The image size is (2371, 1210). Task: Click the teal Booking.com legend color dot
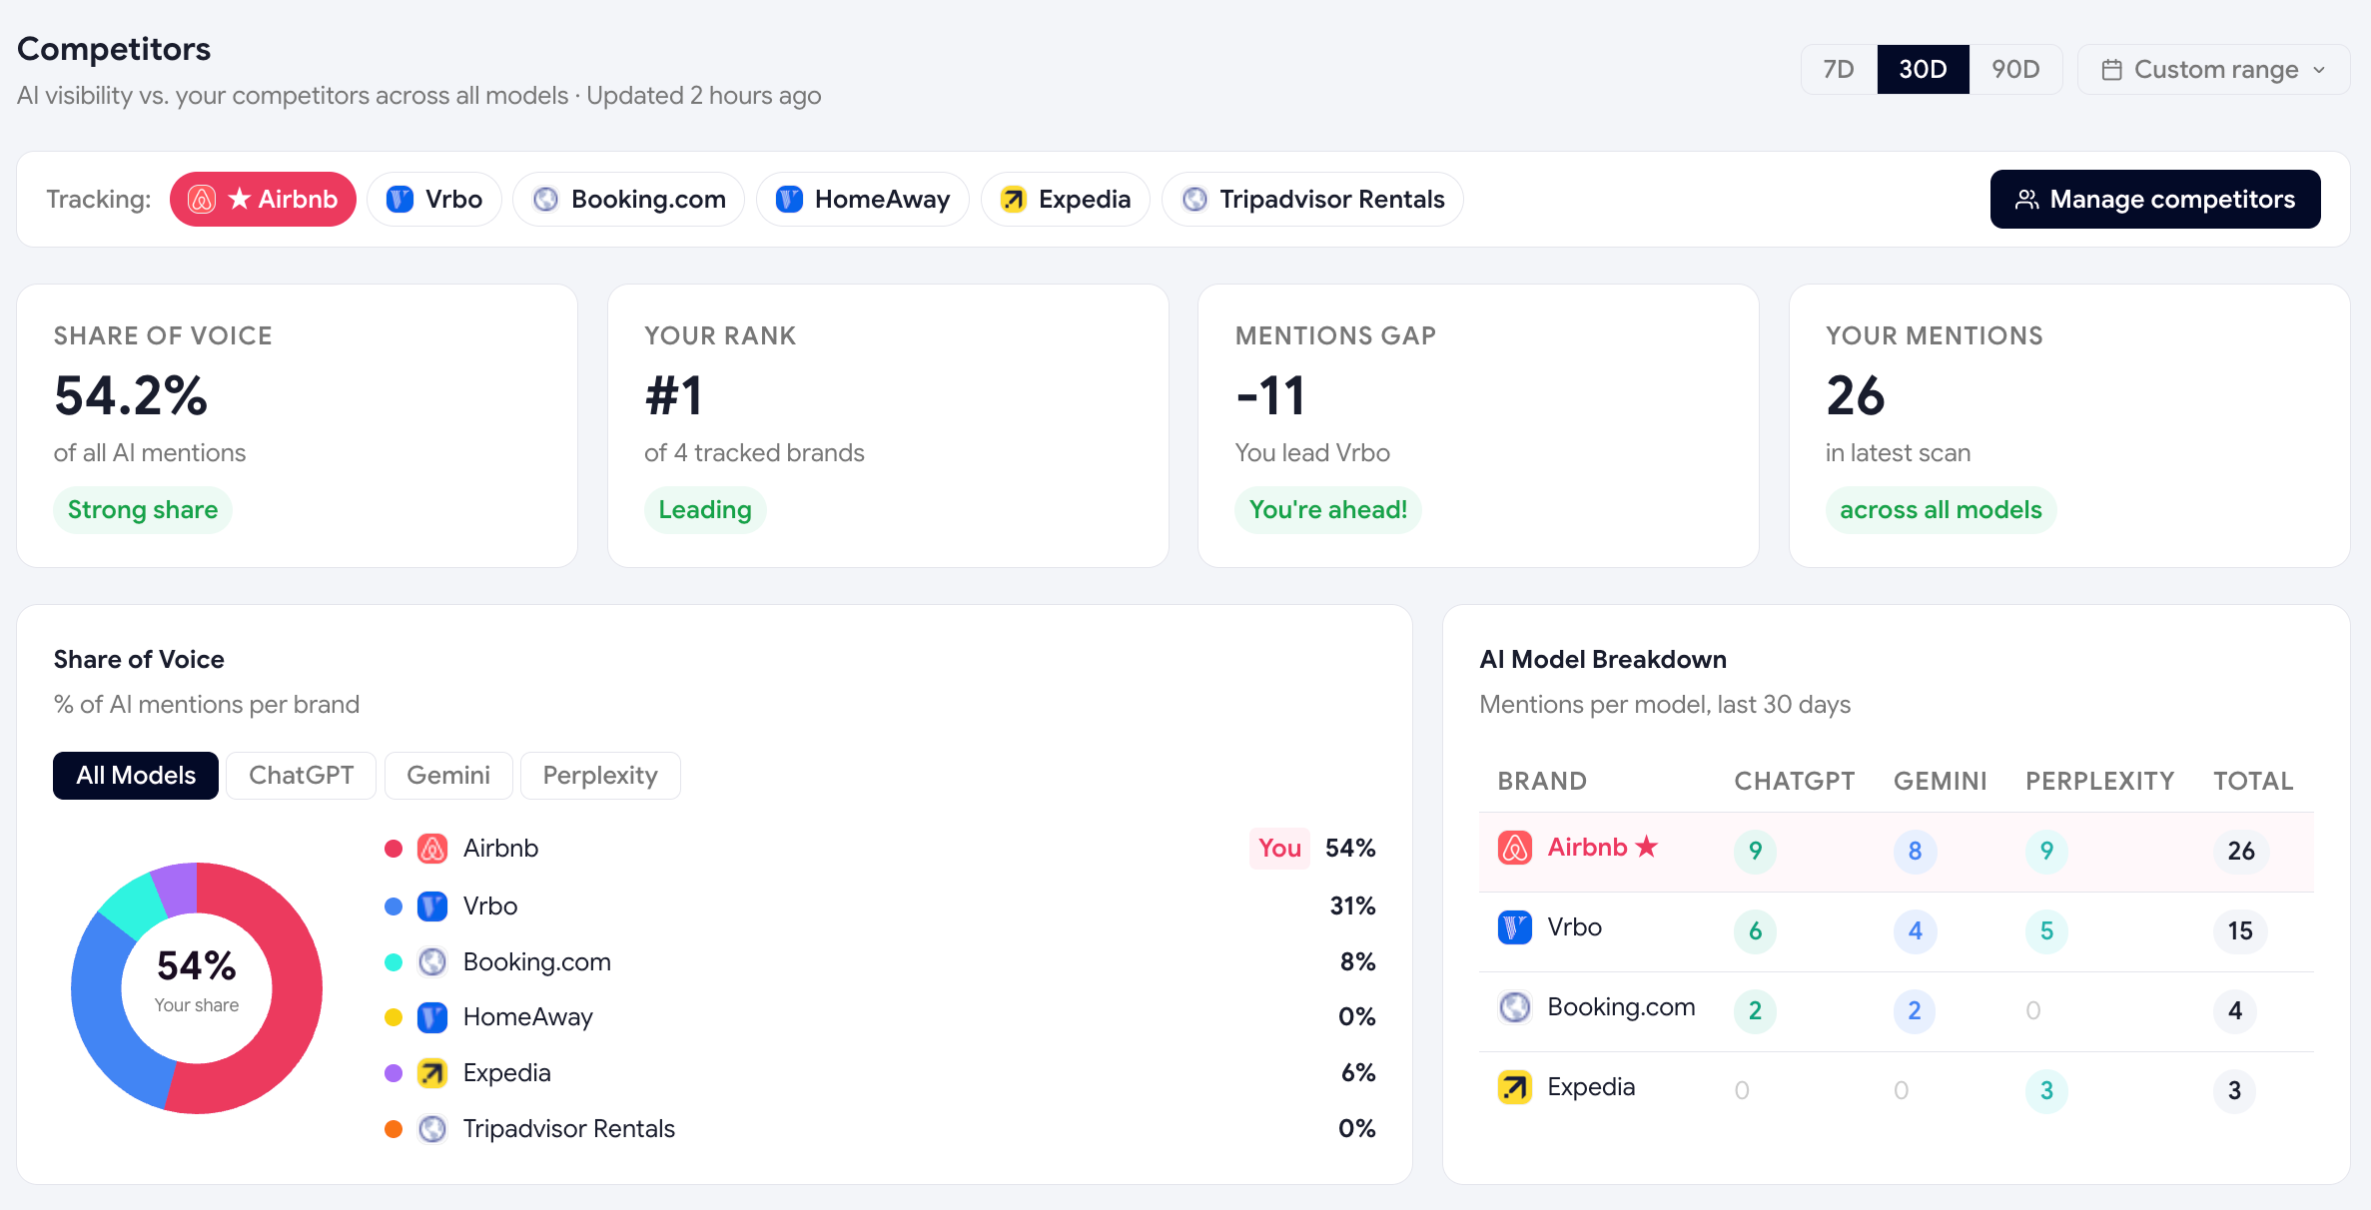(394, 962)
